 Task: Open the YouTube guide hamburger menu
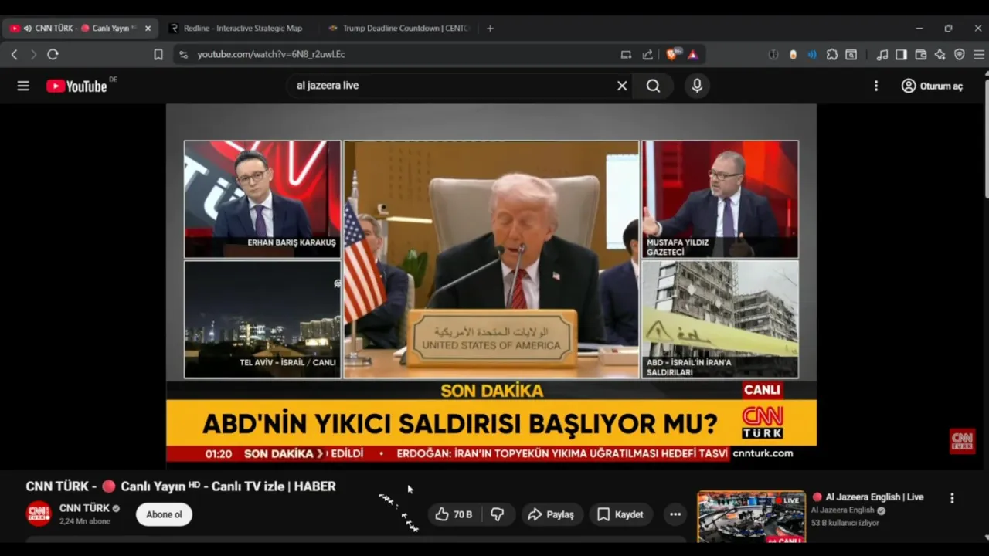pyautogui.click(x=23, y=86)
